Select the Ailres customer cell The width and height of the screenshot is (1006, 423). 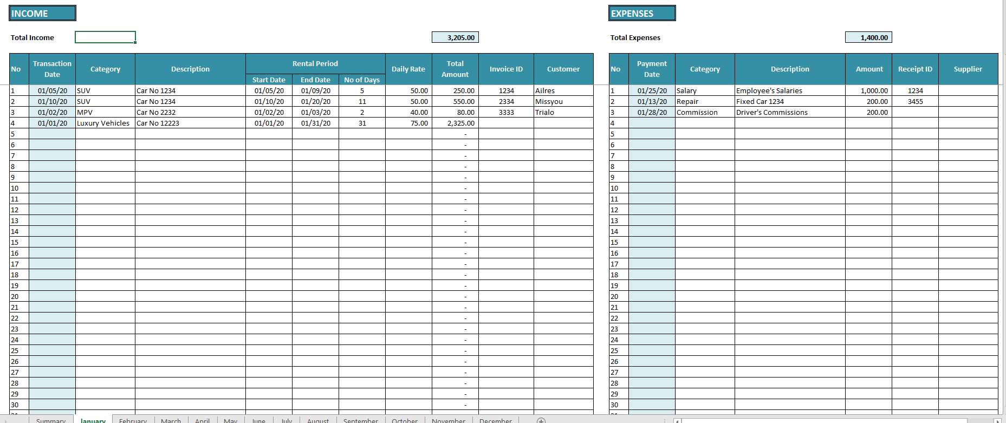click(563, 90)
